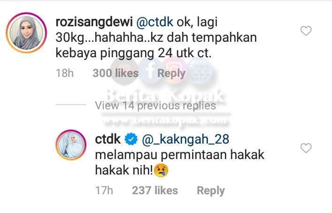
Task: Open the ctdk username link
Action: pos(108,139)
